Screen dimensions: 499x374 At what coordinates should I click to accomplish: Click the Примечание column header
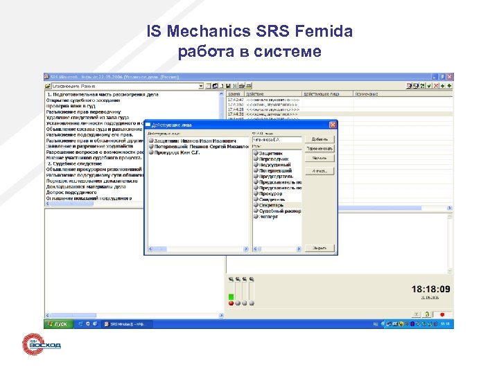tap(403, 93)
